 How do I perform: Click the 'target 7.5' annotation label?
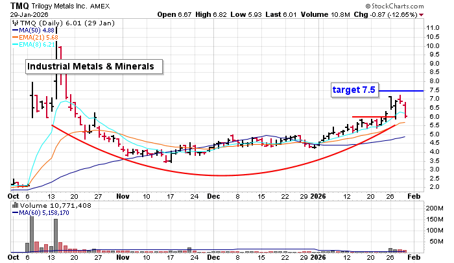pos(353,90)
